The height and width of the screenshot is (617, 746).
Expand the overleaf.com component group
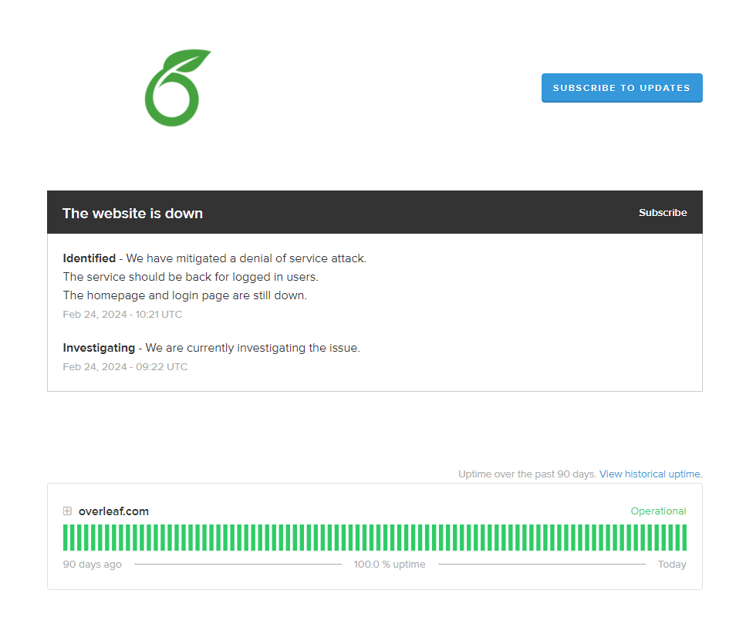point(68,511)
